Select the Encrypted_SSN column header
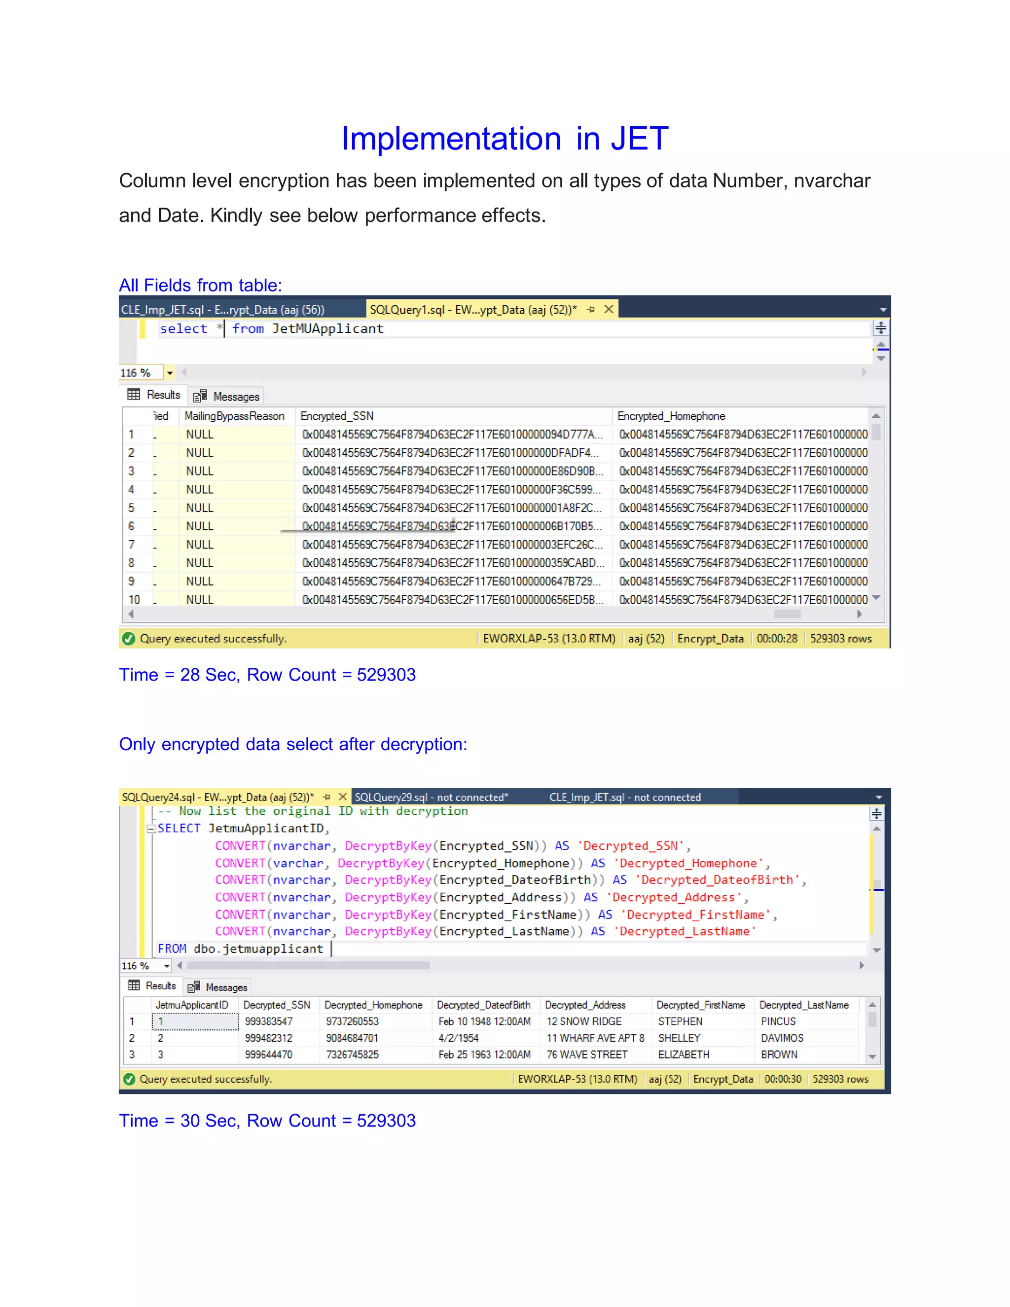This screenshot has width=1010, height=1307. pyautogui.click(x=453, y=416)
